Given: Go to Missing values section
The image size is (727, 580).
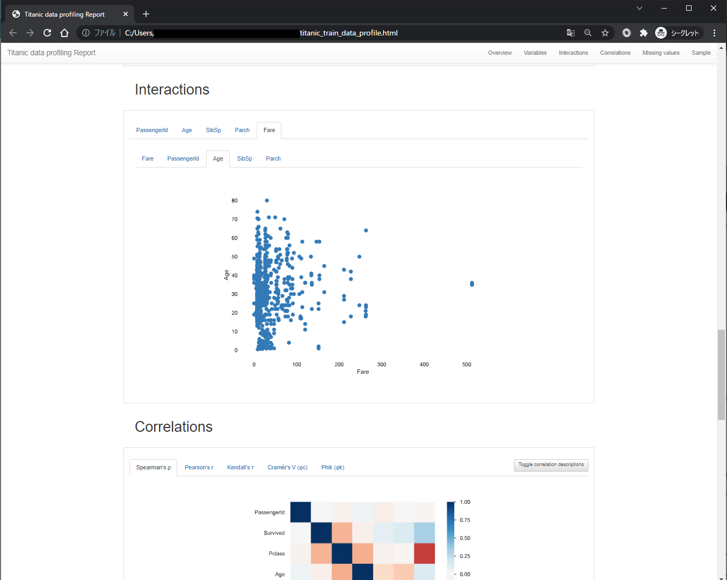Looking at the screenshot, I should click(661, 53).
